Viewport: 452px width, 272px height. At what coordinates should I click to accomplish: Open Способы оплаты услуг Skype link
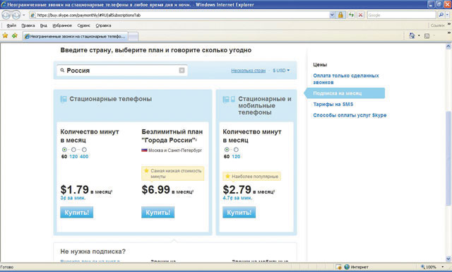coord(350,115)
